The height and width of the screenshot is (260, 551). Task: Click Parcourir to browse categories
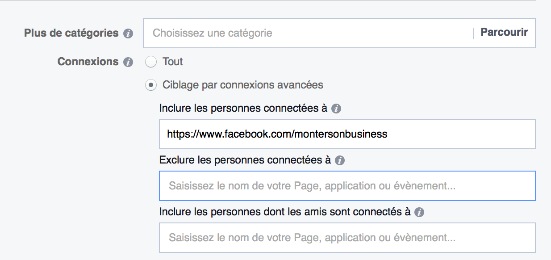click(504, 32)
